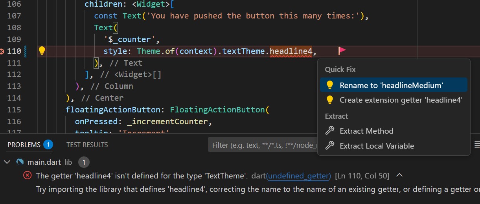Click FloatingActionButton on line 115
The image size is (480, 204).
point(217,110)
